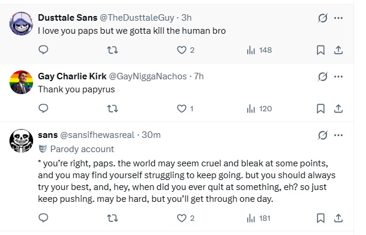Screen dimensions: 366x235
Task: Open Dusttale Sans avatar picture
Action: pyautogui.click(x=21, y=24)
